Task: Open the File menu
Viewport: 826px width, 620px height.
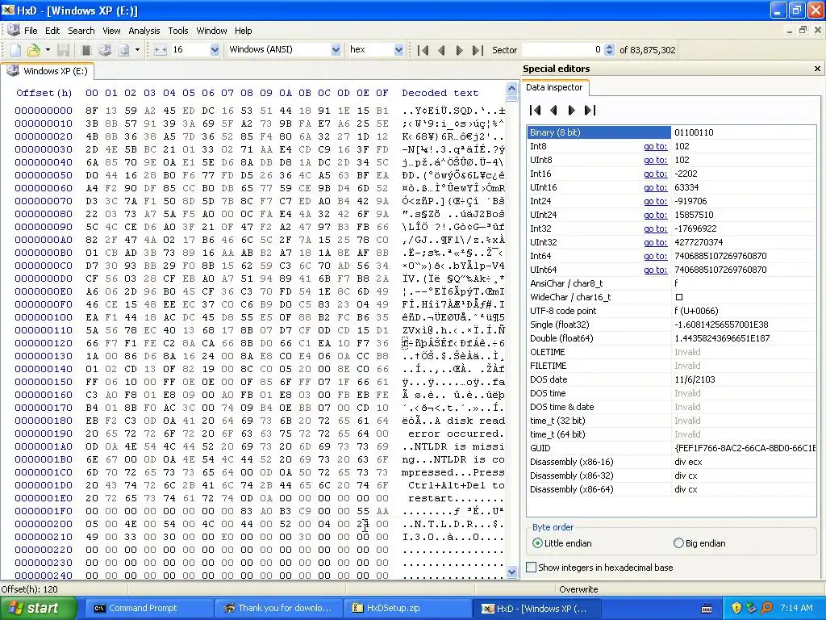Action: pyautogui.click(x=31, y=31)
